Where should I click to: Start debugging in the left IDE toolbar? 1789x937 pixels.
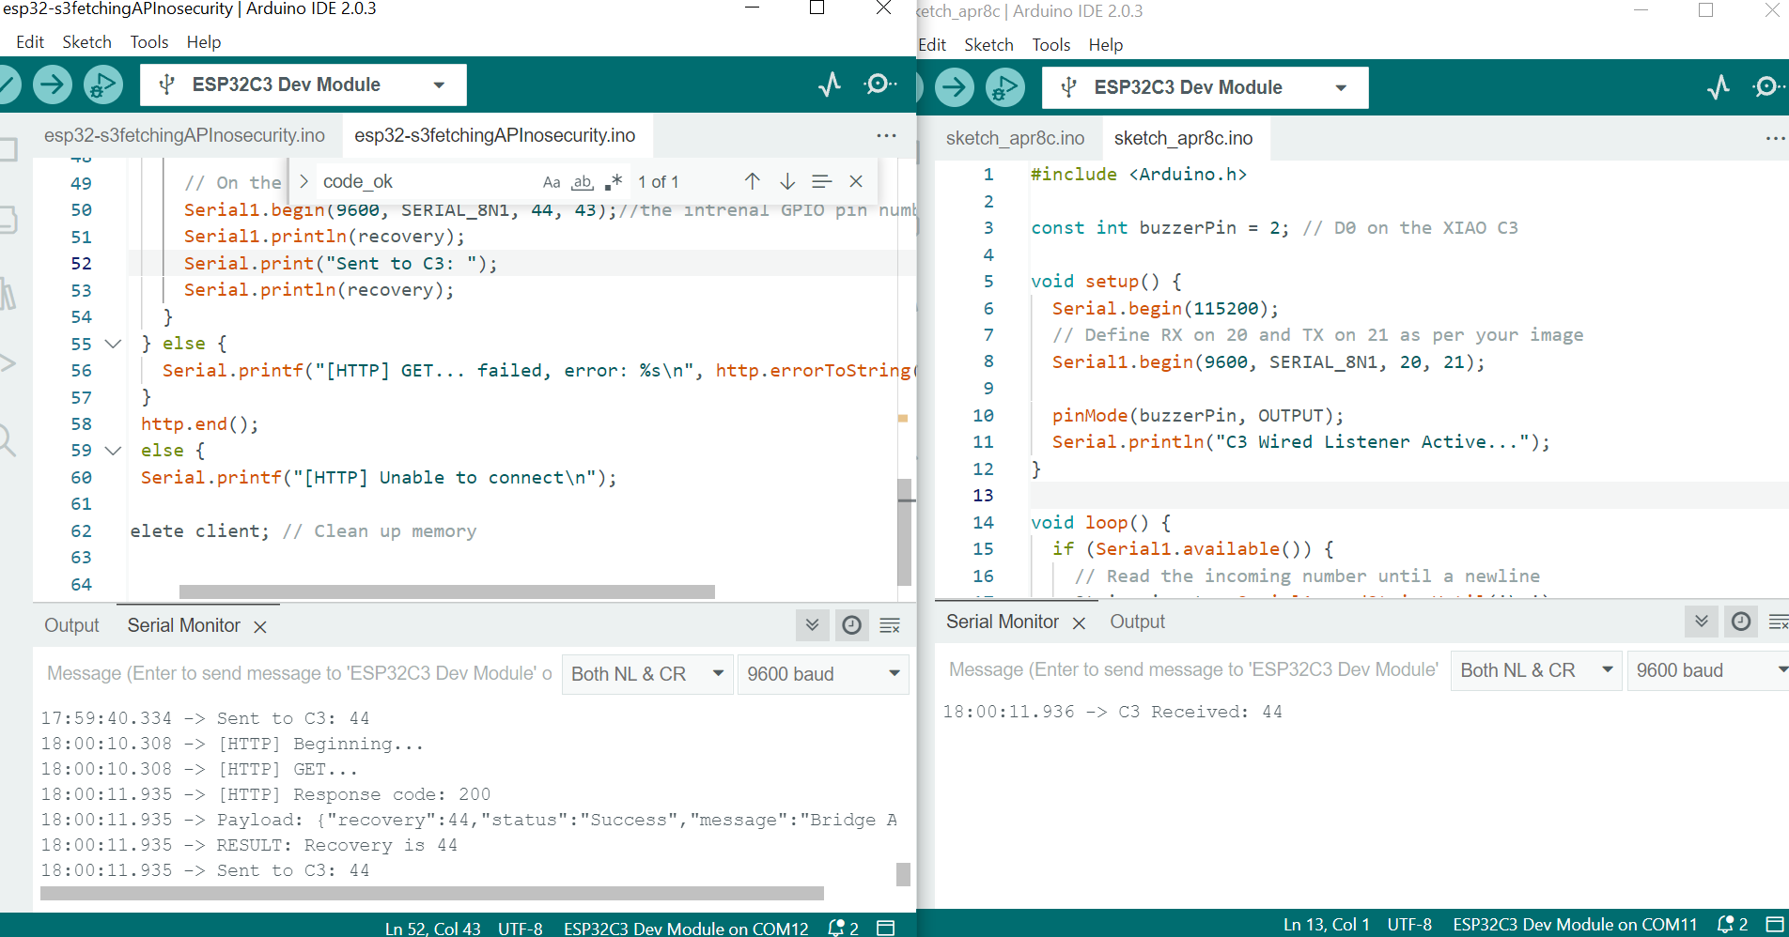pyautogui.click(x=102, y=84)
